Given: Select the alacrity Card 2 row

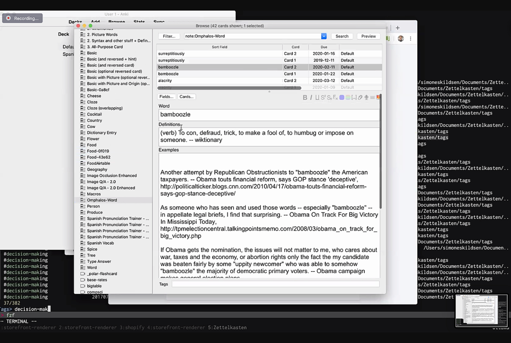Looking at the screenshot, I should 219,81.
